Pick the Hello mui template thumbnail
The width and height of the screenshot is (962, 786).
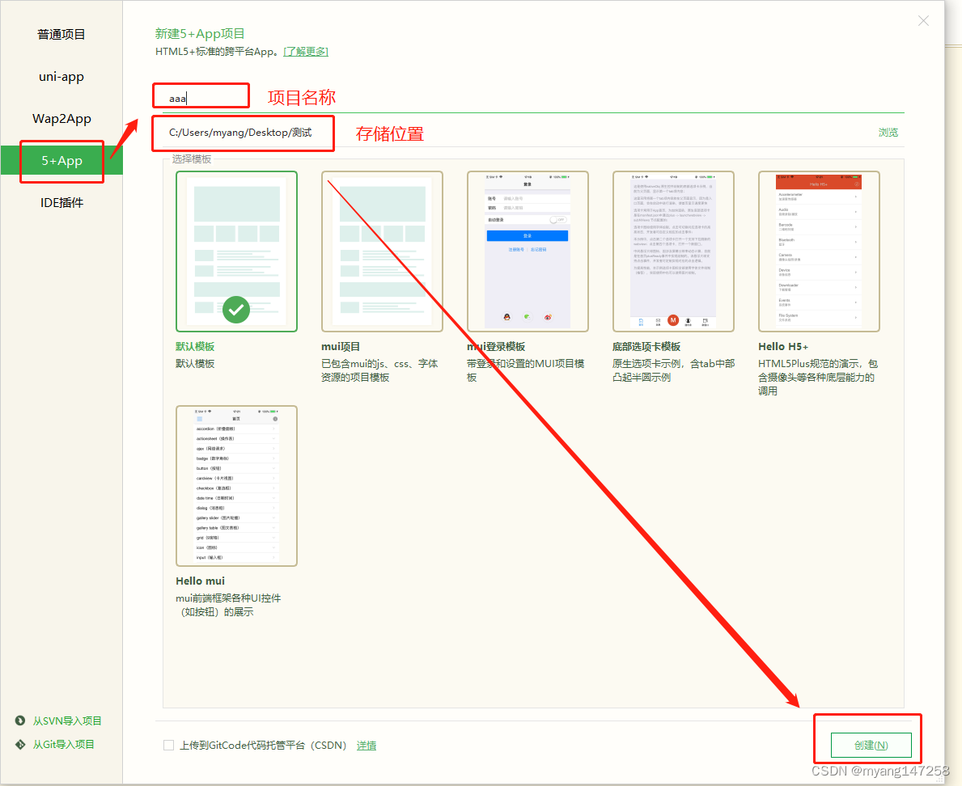(236, 485)
